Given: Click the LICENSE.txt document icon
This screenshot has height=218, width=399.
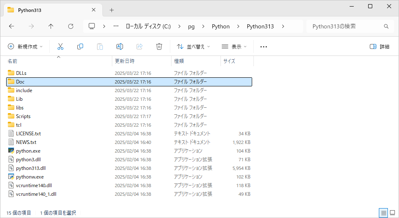Looking at the screenshot, I should (11, 133).
